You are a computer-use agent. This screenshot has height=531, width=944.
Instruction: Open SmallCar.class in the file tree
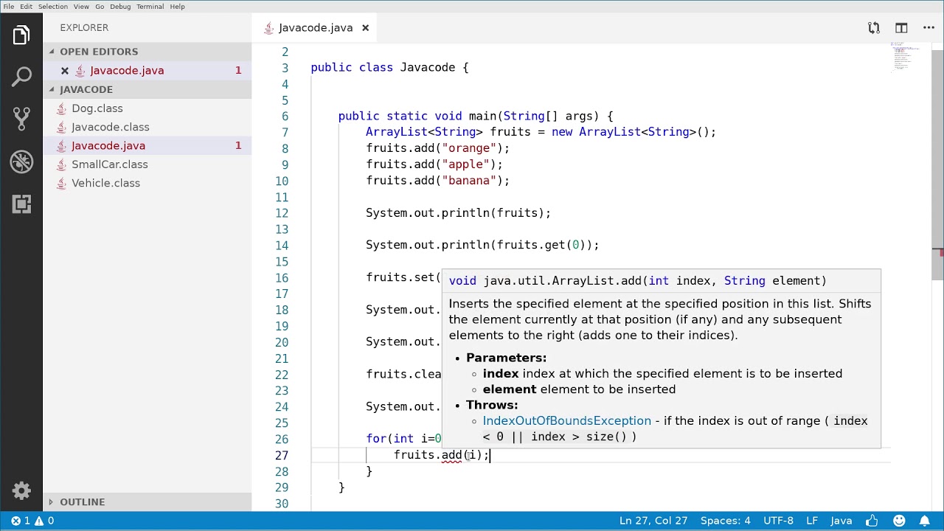147,164
